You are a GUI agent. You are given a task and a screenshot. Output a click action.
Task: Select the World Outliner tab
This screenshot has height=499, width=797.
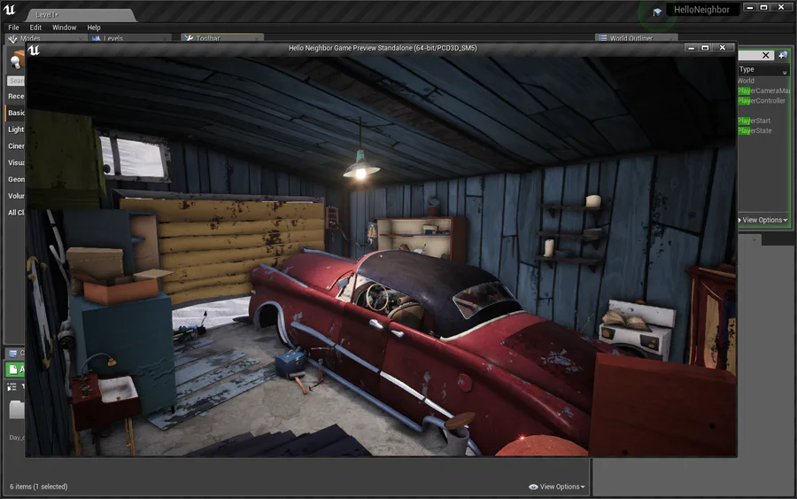636,38
